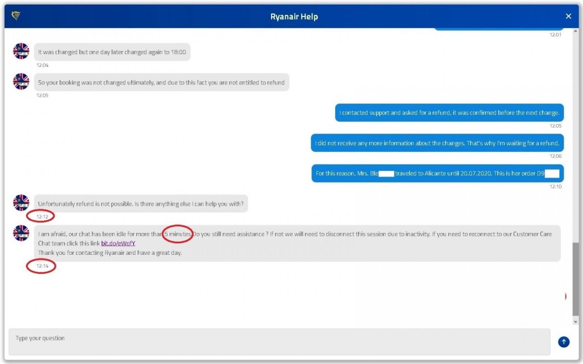
Task: Close the Ryanair Help chat window
Action: point(568,17)
